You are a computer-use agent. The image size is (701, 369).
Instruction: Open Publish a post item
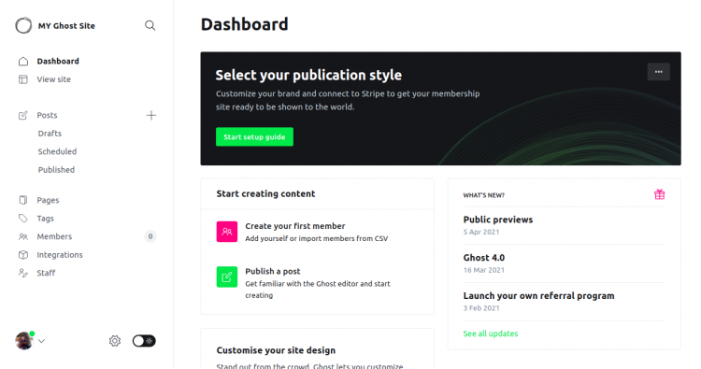[x=273, y=272]
